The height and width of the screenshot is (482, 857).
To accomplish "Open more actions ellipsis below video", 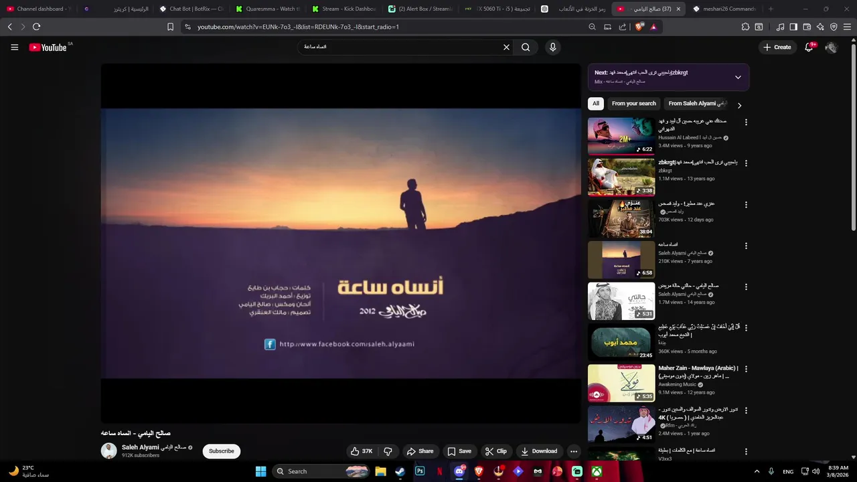I will click(x=574, y=451).
